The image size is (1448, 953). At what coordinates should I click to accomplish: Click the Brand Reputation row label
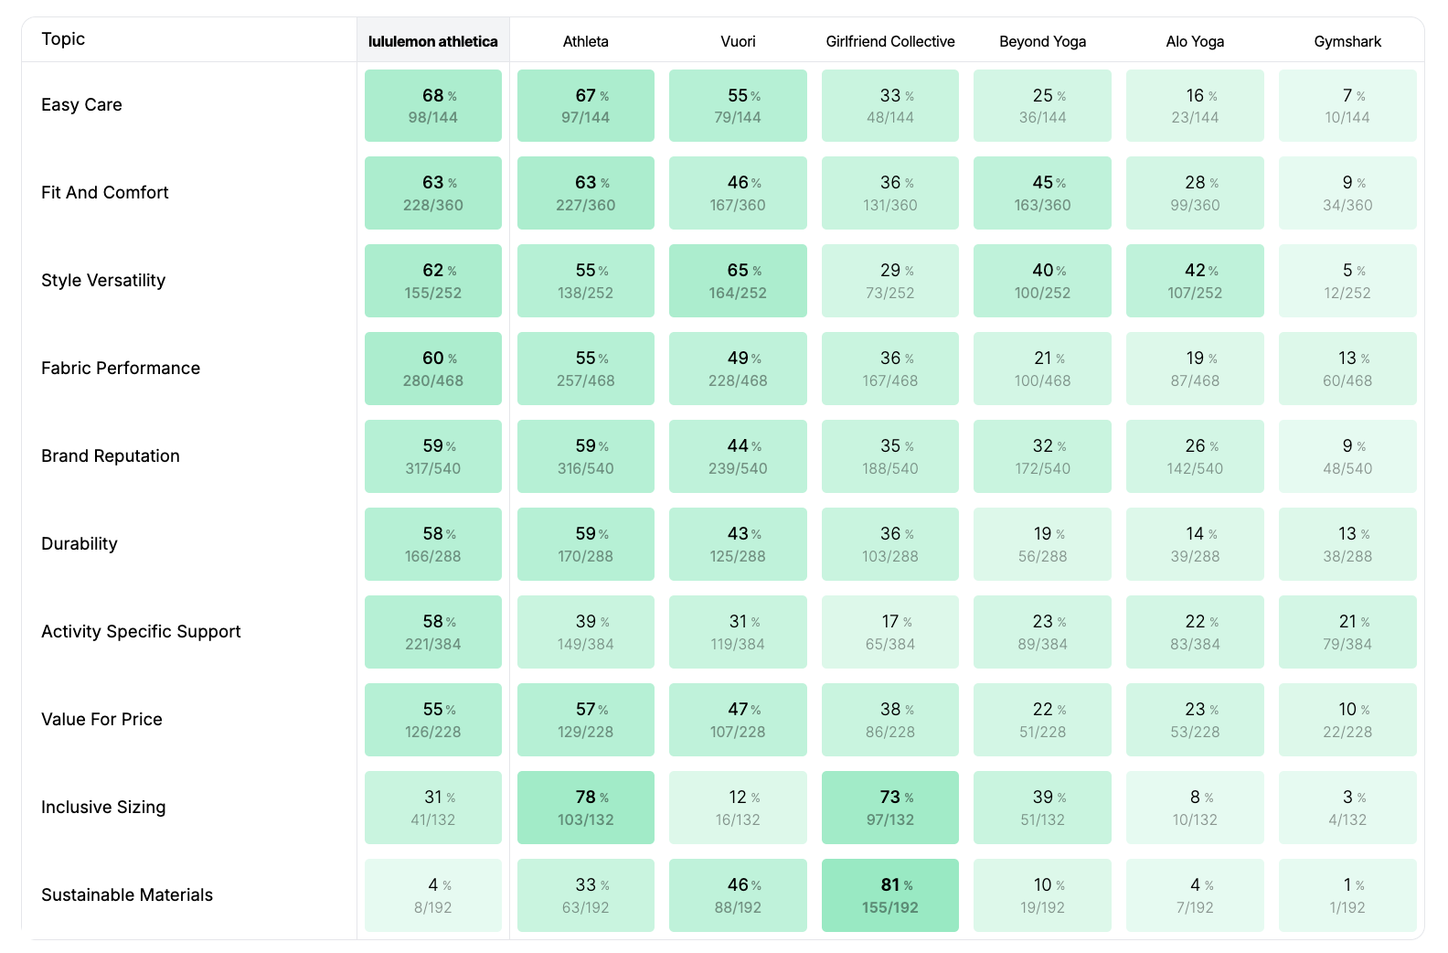point(111,455)
